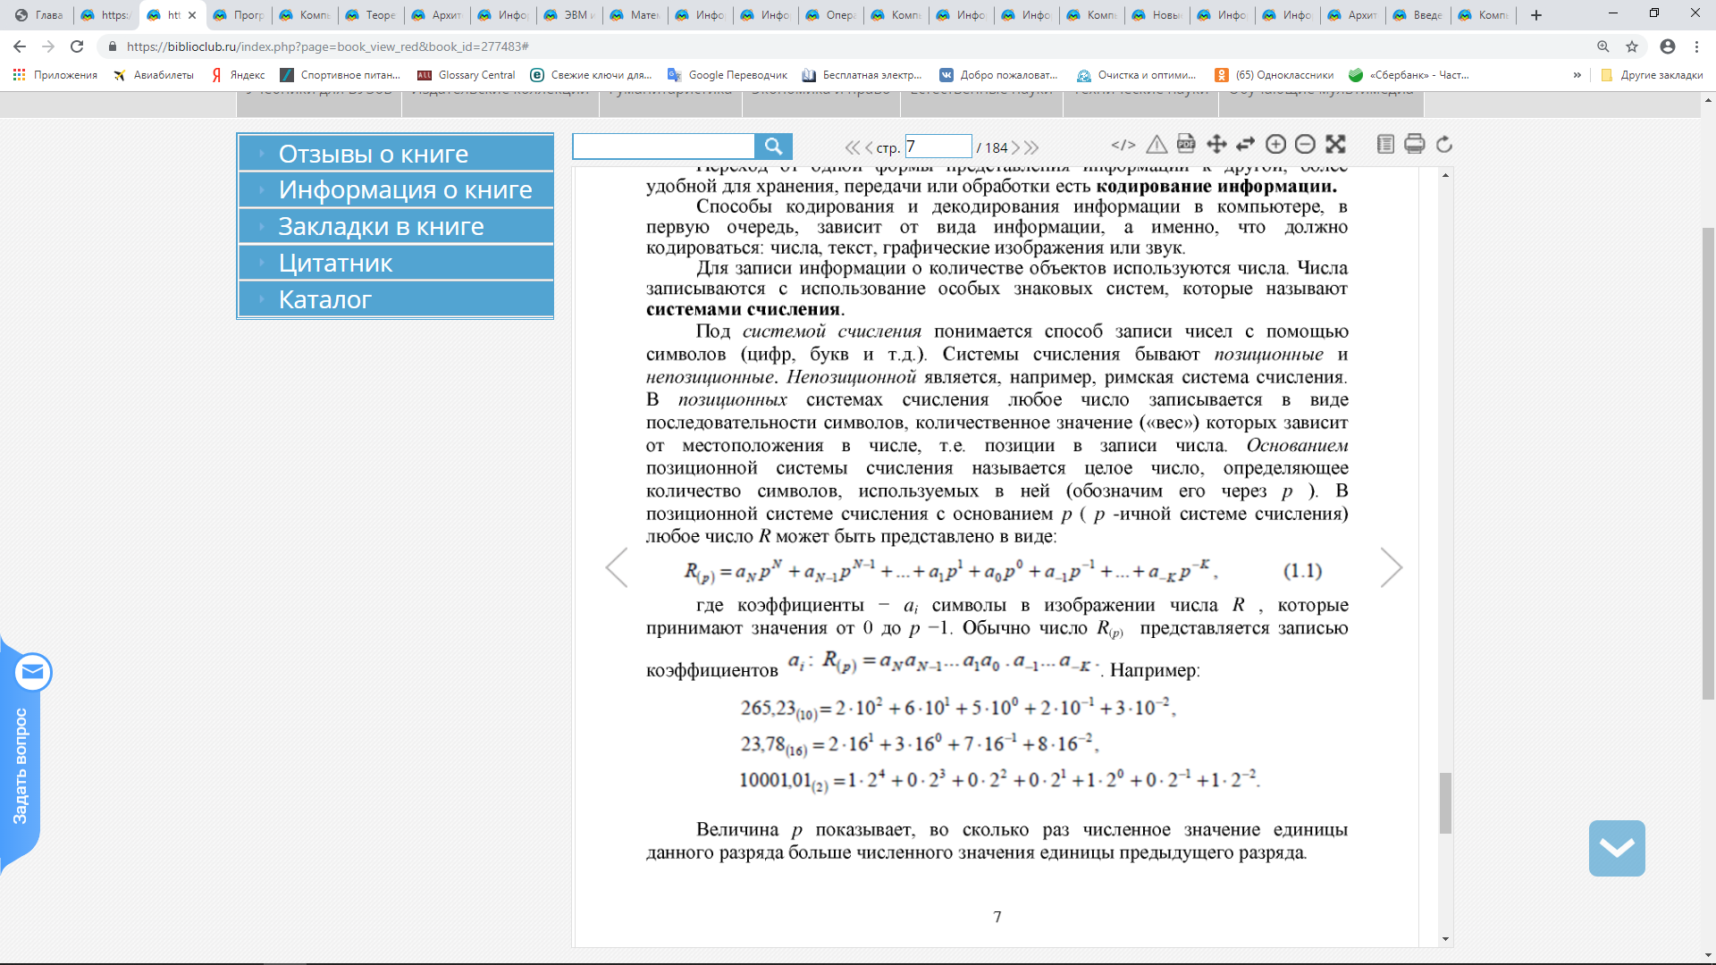This screenshot has height=965, width=1716.
Task: Click the search magnifier button in reader
Action: (x=773, y=146)
